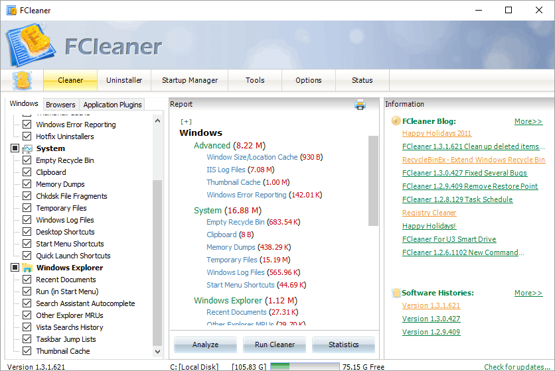Click the System category computer icon
This screenshot has width=555, height=371.
pyautogui.click(x=27, y=149)
